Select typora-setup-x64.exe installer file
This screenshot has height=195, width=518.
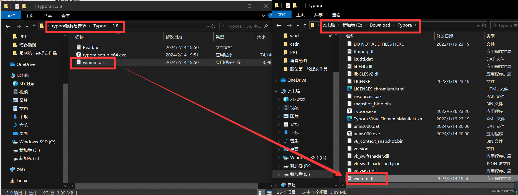(x=104, y=55)
